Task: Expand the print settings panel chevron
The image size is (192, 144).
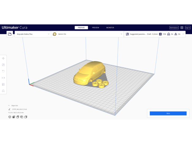Action: point(183,34)
